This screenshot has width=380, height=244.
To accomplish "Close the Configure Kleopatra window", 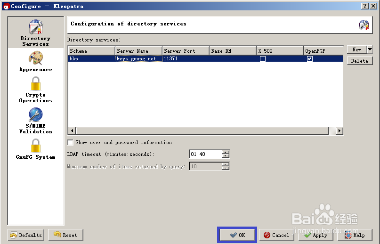I will pyautogui.click(x=373, y=6).
